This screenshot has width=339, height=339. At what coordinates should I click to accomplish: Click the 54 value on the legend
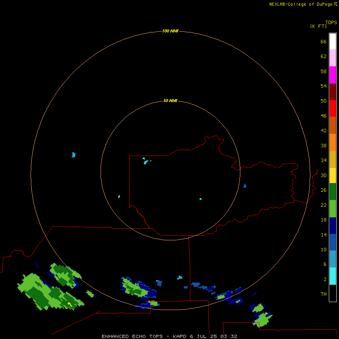(x=324, y=86)
